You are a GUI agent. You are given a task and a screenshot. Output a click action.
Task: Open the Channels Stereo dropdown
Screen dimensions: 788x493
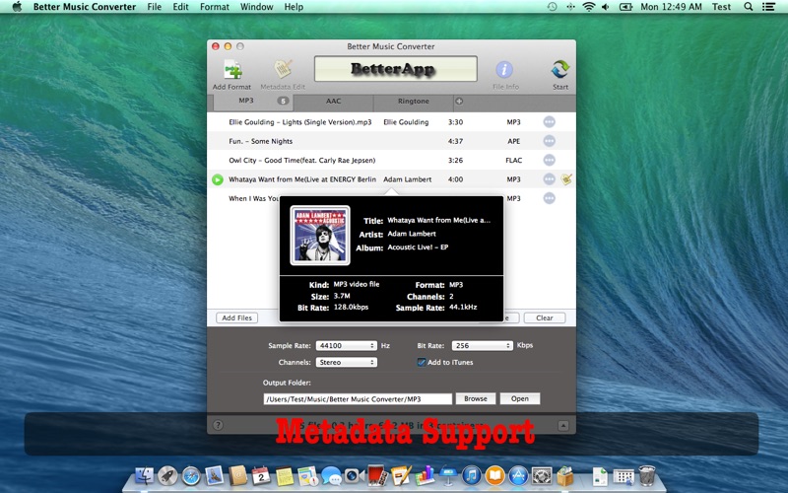(x=347, y=362)
